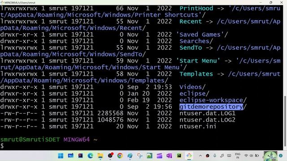Click the smrut@SmrutiSDET prompt text
287x161 pixels.
pos(30,140)
